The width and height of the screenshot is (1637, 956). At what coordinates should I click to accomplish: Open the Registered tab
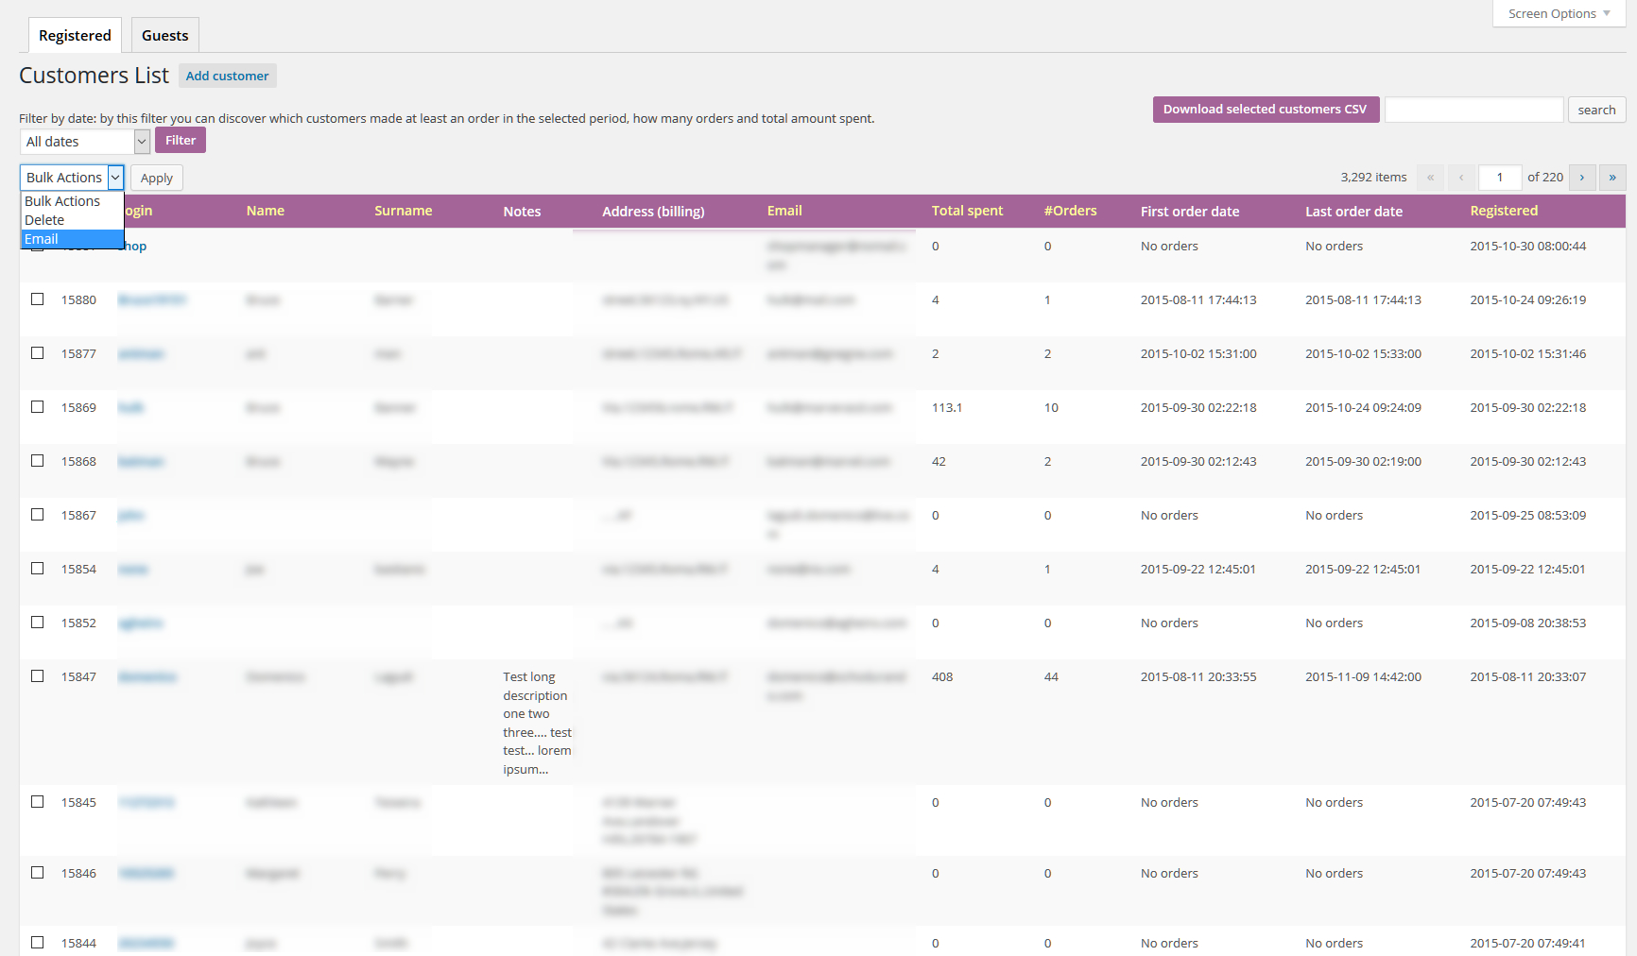coord(75,36)
